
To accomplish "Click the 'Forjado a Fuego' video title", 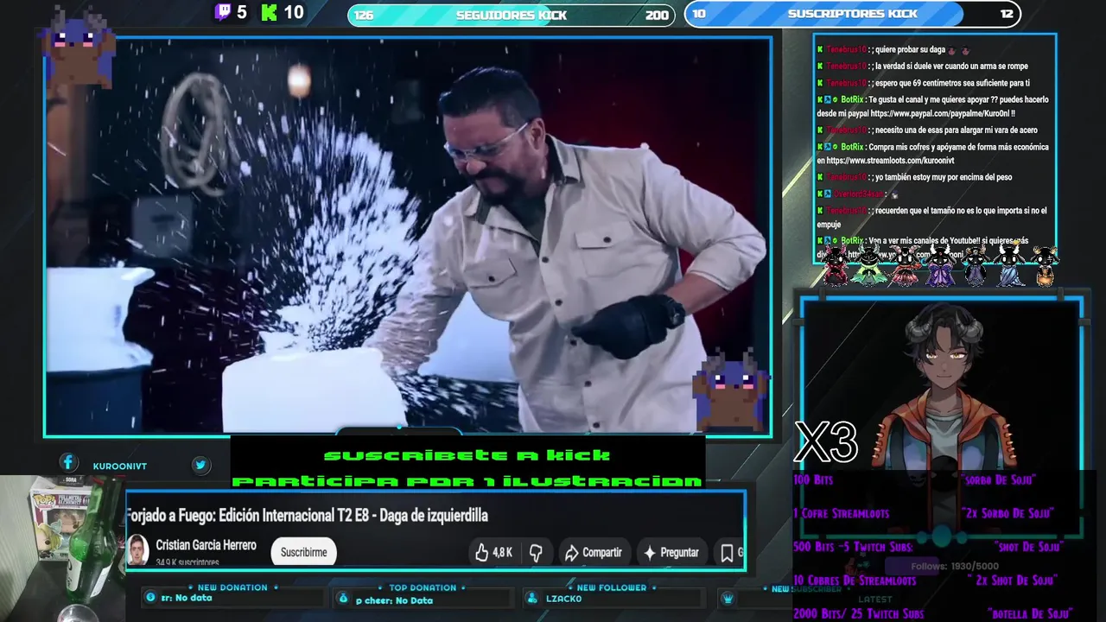I will click(307, 515).
